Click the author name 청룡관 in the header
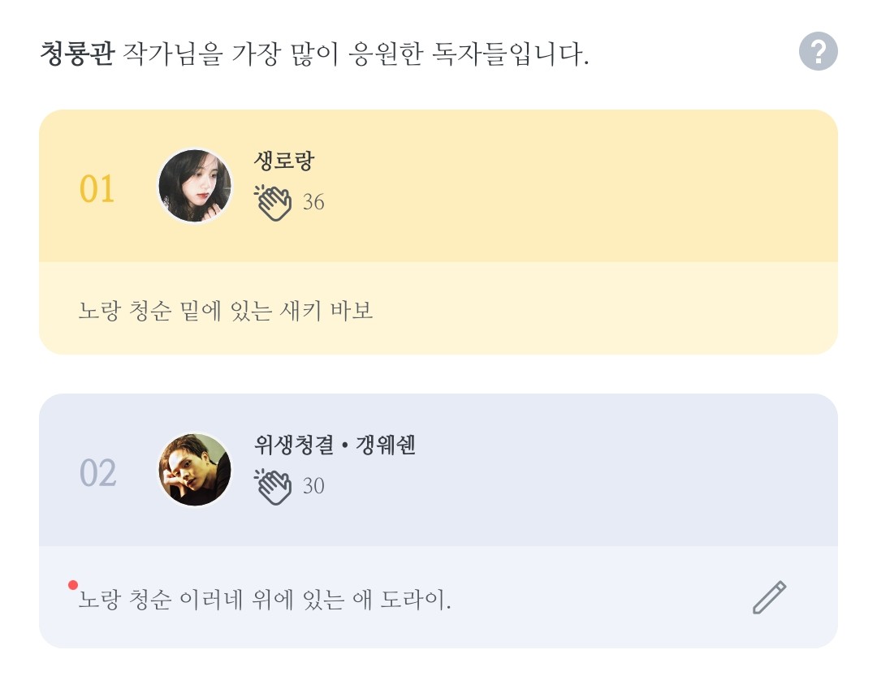Image resolution: width=877 pixels, height=680 pixels. (77, 54)
